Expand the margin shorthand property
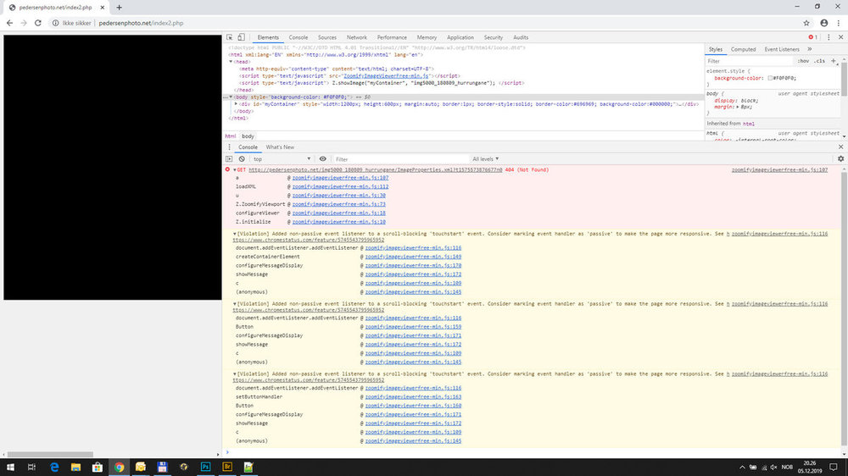The width and height of the screenshot is (848, 476). (738, 107)
